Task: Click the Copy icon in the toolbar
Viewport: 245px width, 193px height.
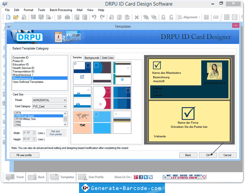Action: tap(119, 17)
